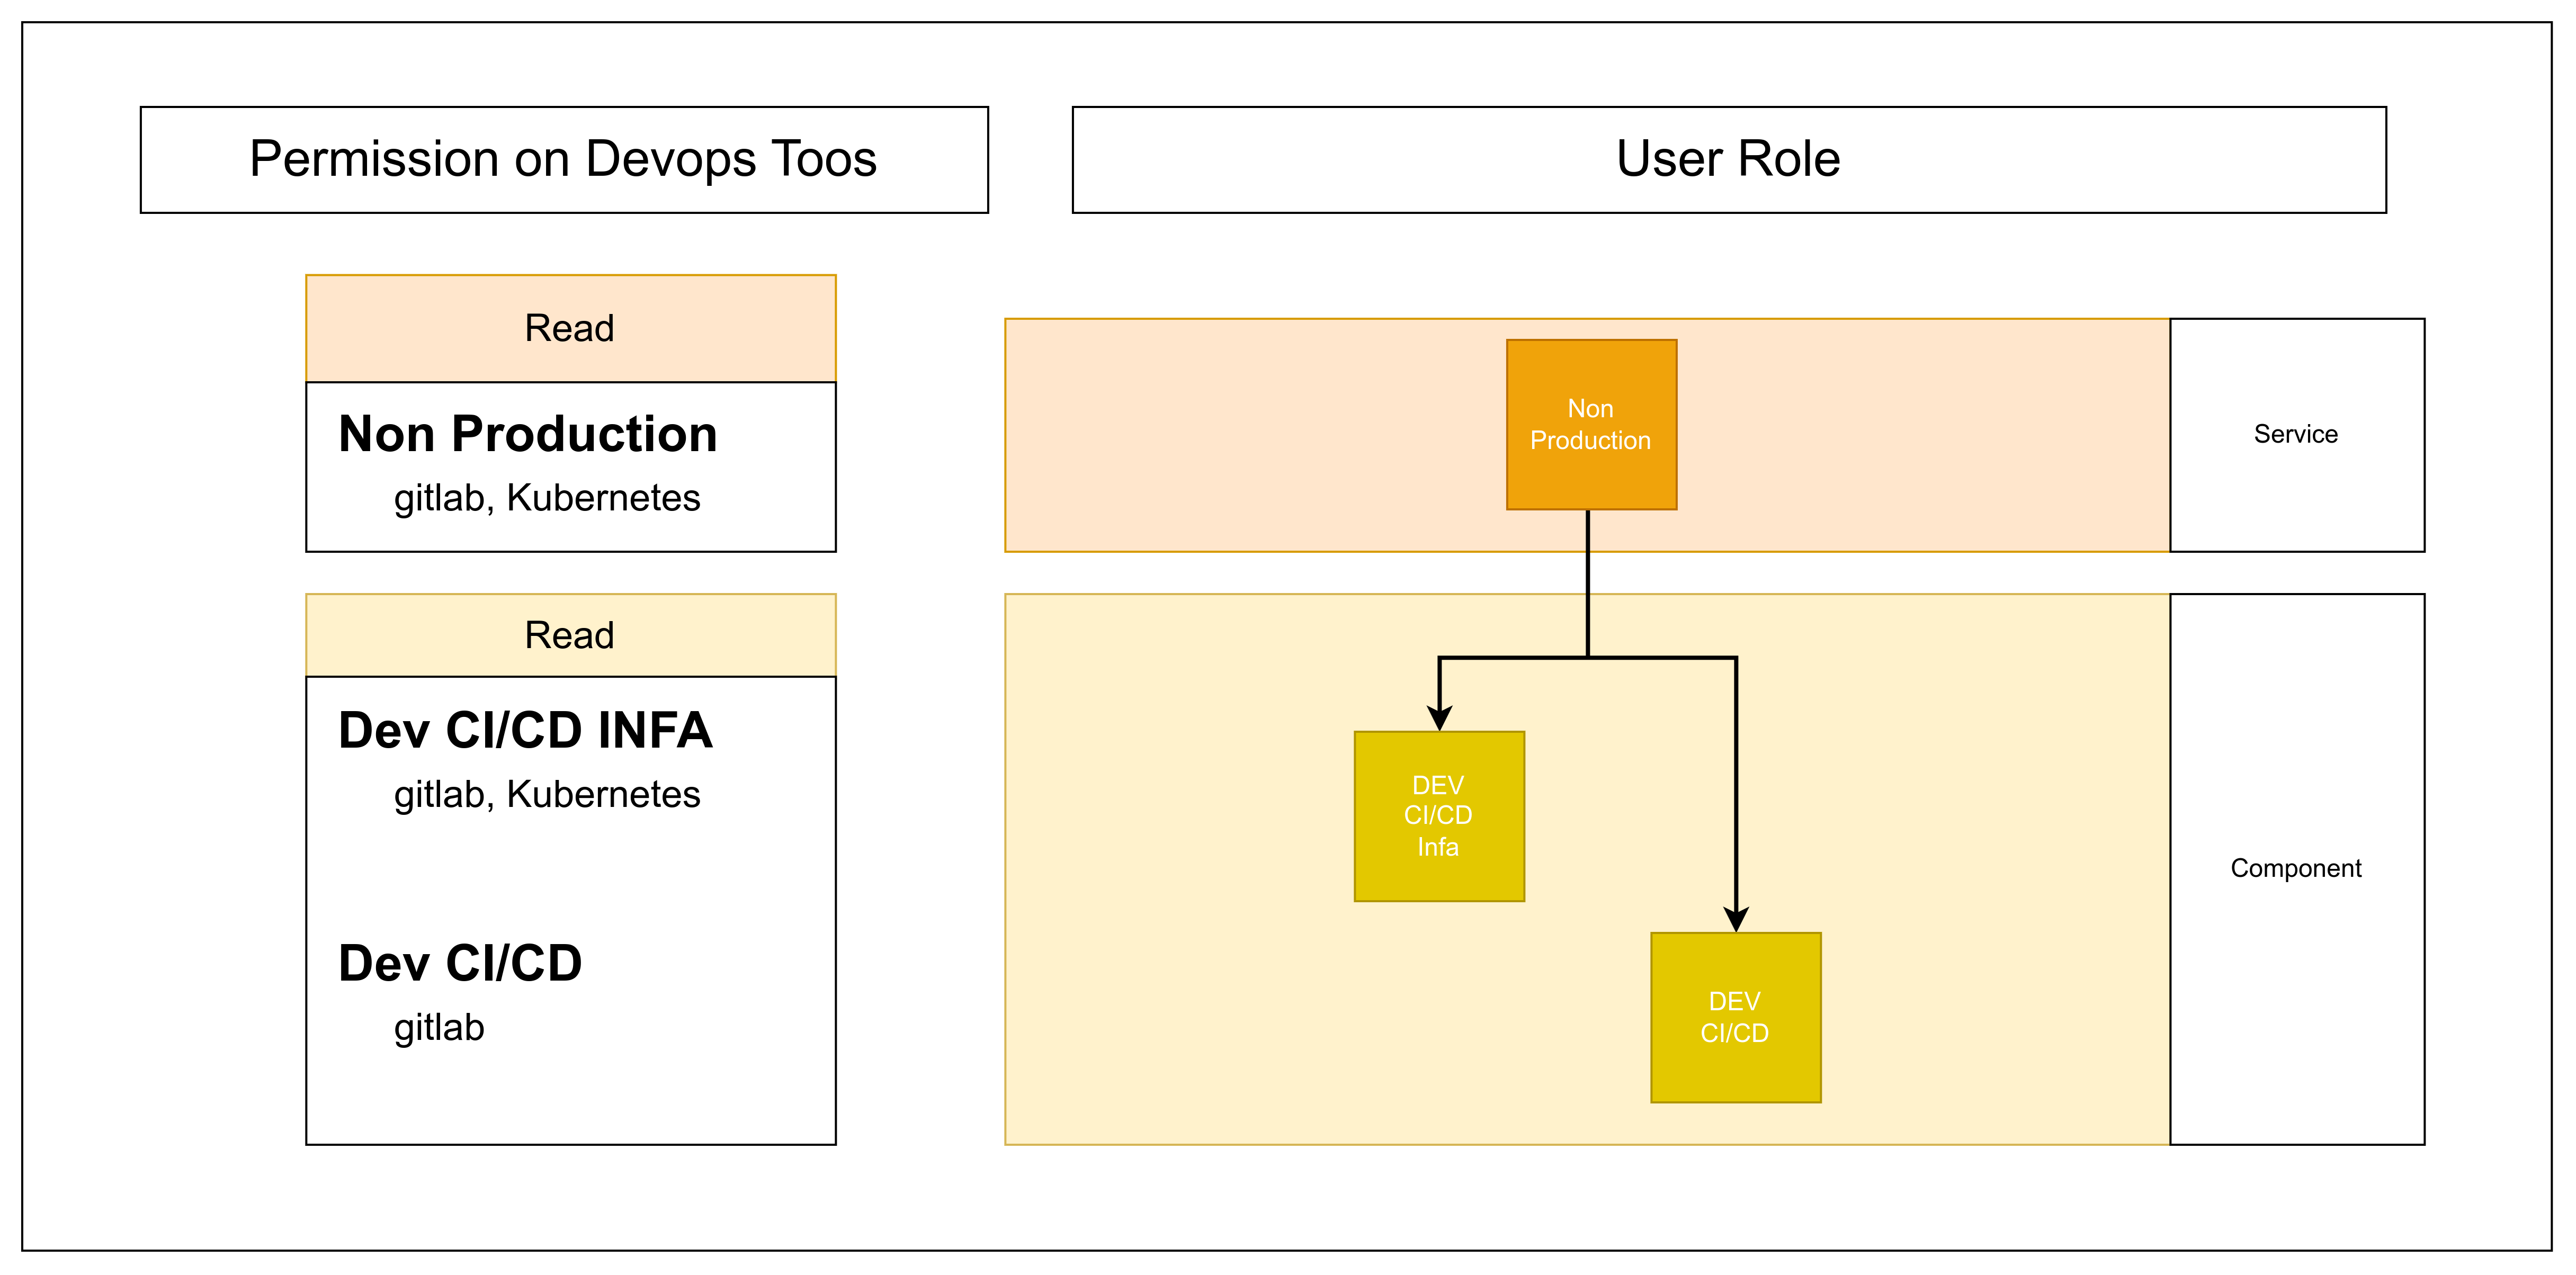The width and height of the screenshot is (2576, 1275).
Task: Select the Service label box
Action: click(2297, 435)
